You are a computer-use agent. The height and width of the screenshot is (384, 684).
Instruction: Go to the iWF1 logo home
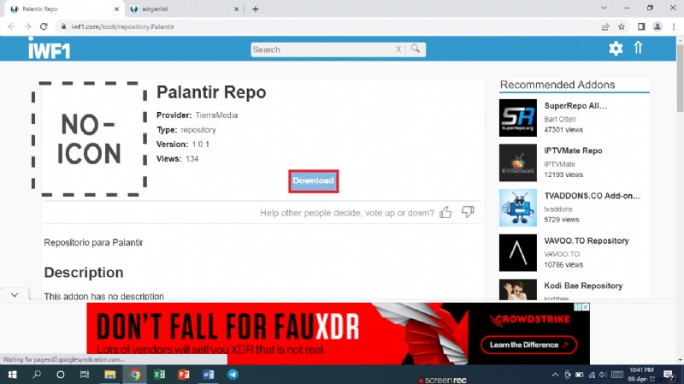pos(49,49)
